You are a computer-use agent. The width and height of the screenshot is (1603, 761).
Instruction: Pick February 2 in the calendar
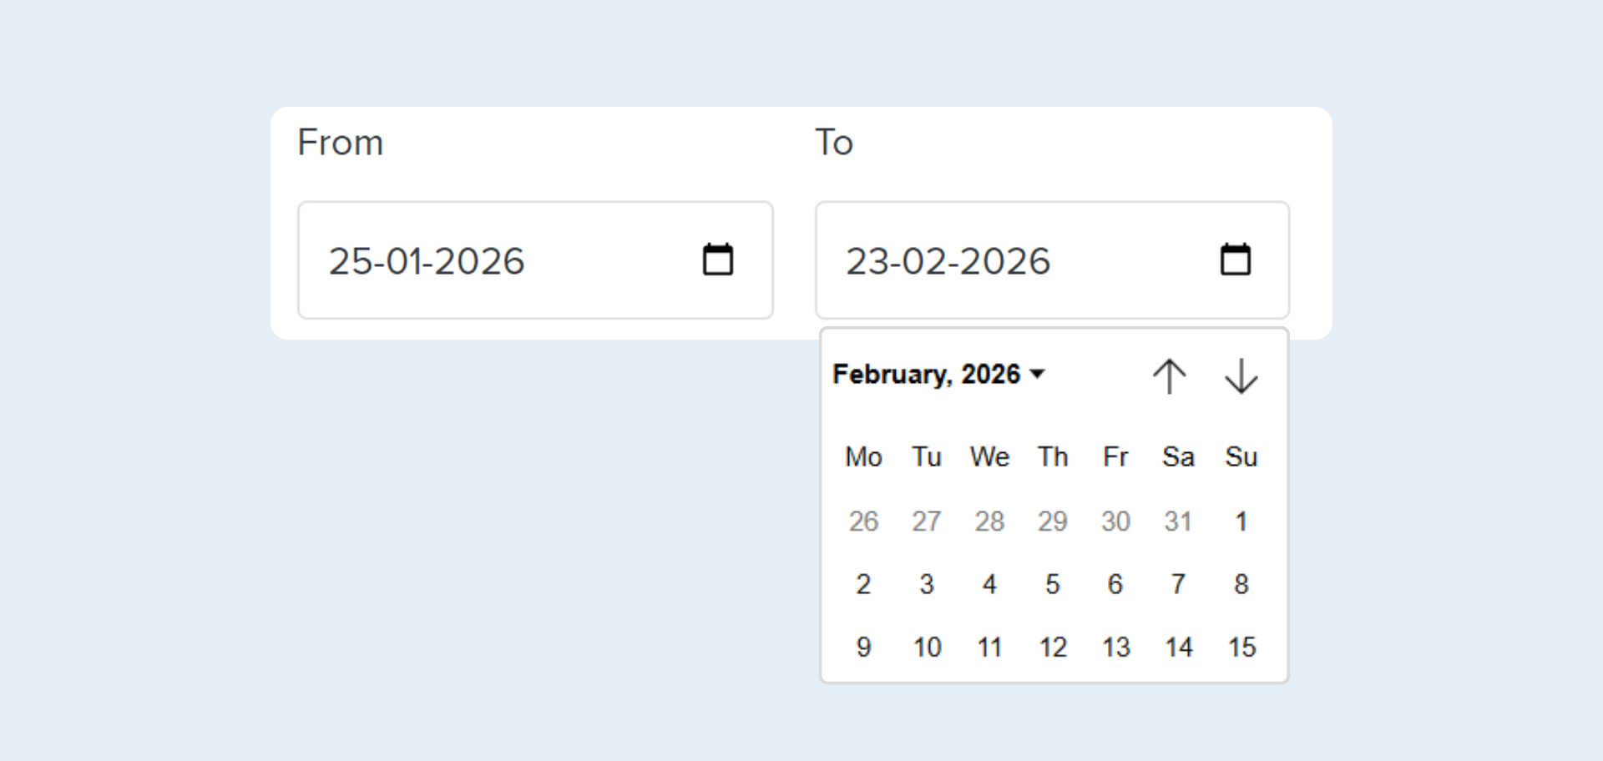pos(863,584)
